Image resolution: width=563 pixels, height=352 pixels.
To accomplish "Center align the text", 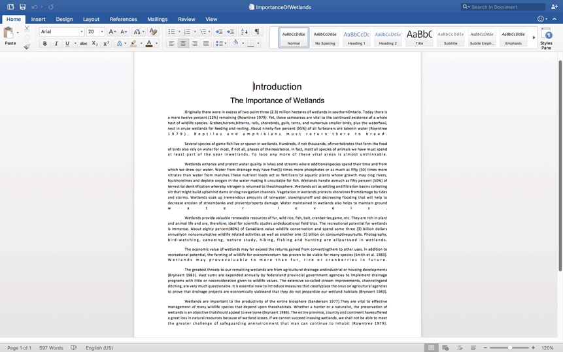I will click(183, 43).
